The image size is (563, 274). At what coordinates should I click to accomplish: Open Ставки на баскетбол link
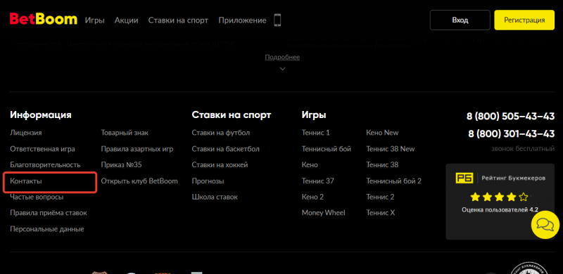point(225,149)
